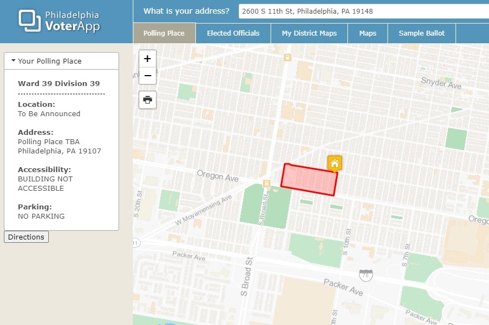
Task: Zoom out on the map
Action: pyautogui.click(x=148, y=76)
